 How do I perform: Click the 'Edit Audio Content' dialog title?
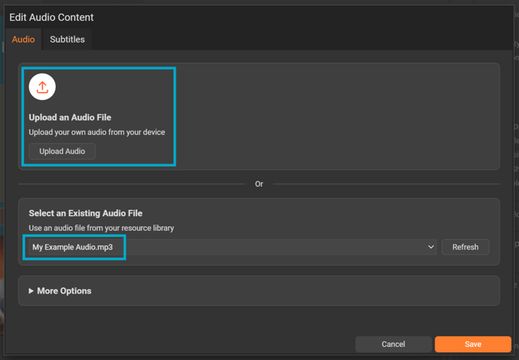51,17
